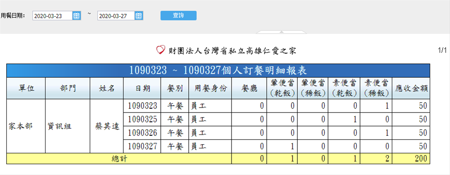
Task: Click the 總計 total row label
Action: click(119, 158)
